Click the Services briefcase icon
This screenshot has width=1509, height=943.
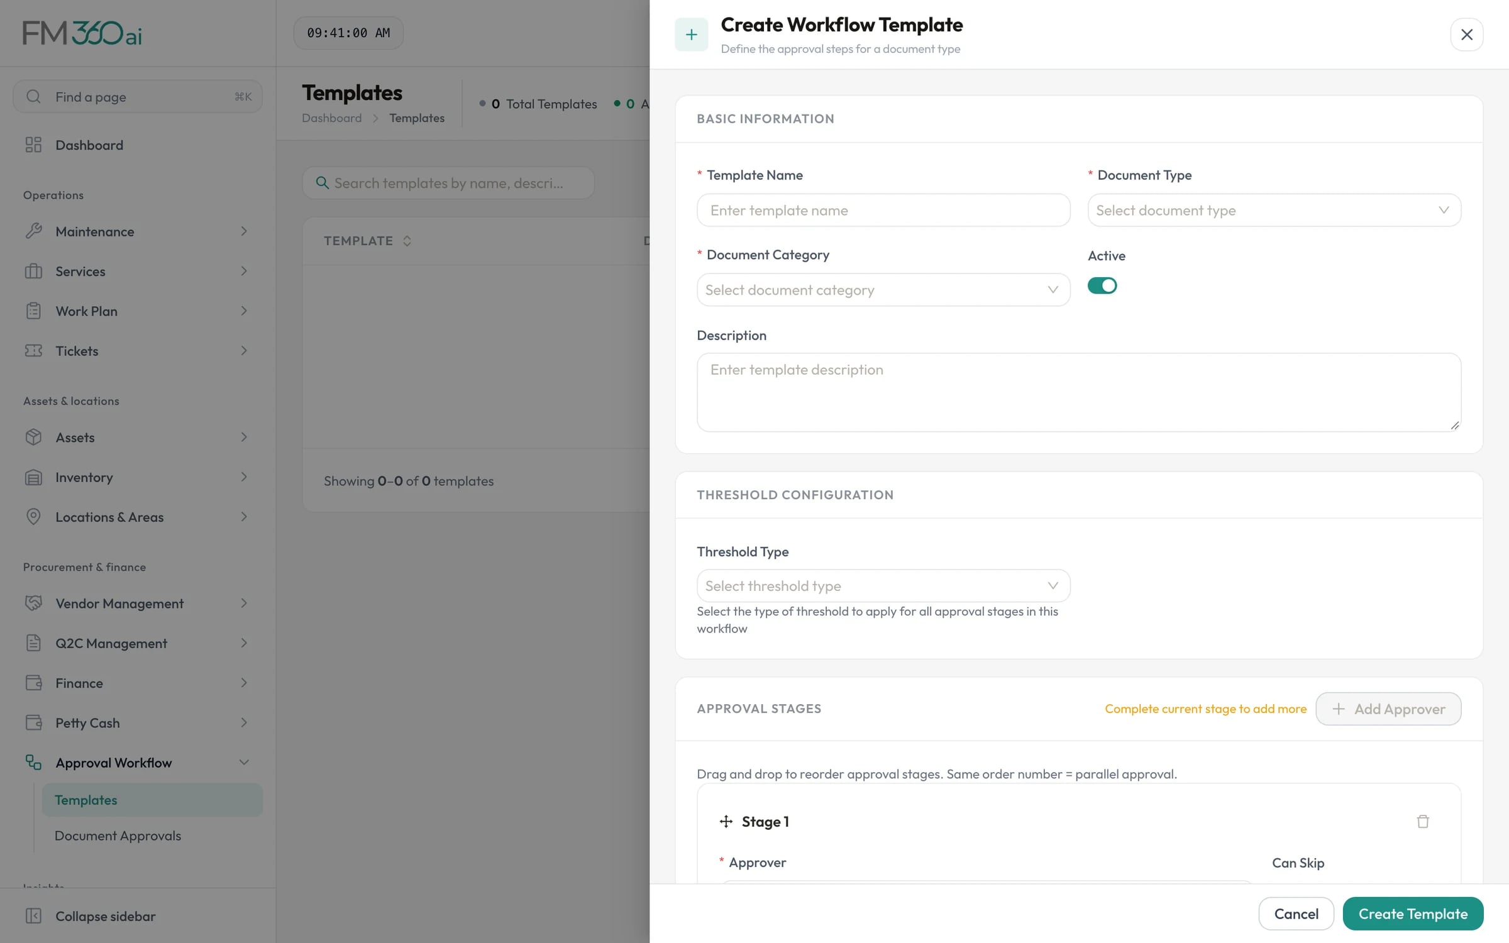coord(33,271)
